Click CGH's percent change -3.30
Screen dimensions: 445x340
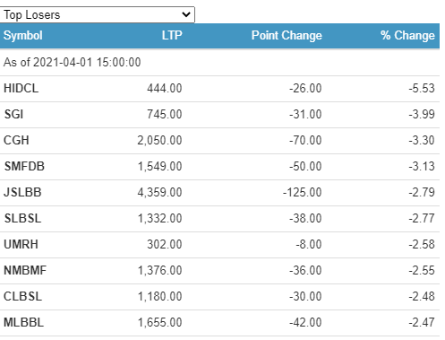tap(422, 141)
